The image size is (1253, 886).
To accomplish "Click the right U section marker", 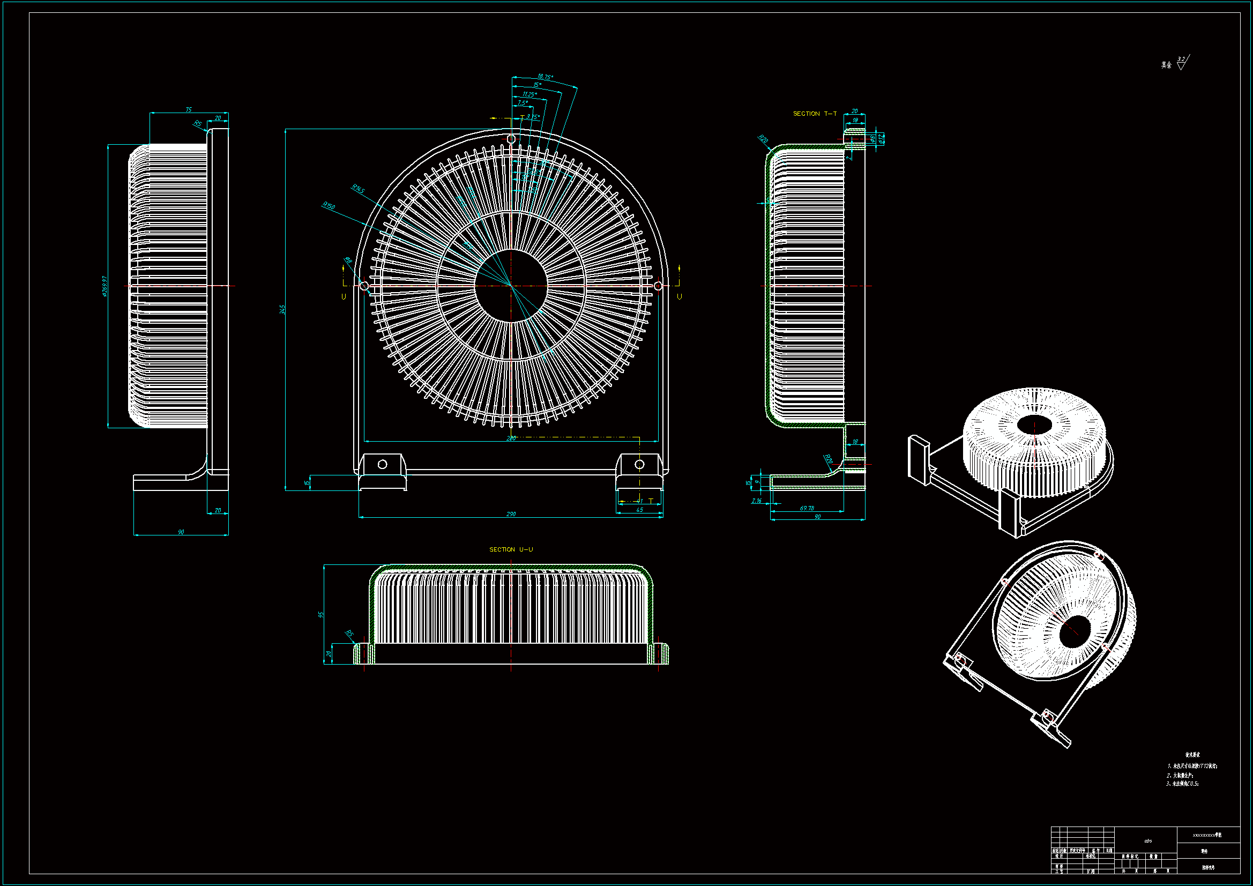I will pos(680,296).
